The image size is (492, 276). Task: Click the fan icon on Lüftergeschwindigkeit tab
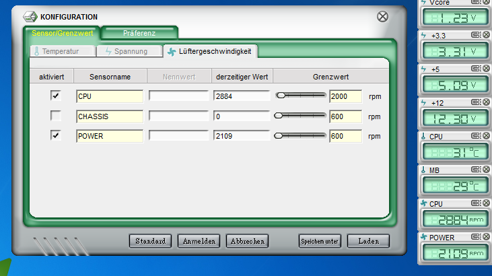tap(172, 52)
